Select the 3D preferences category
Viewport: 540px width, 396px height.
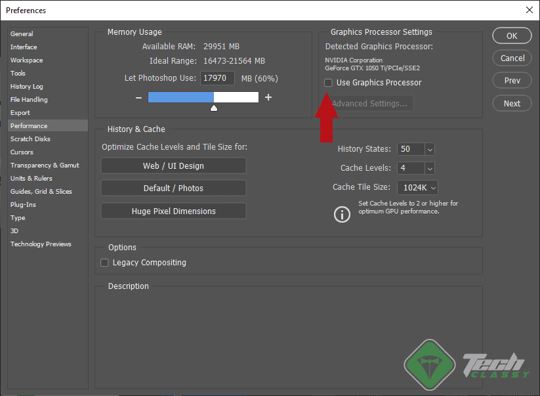14,231
